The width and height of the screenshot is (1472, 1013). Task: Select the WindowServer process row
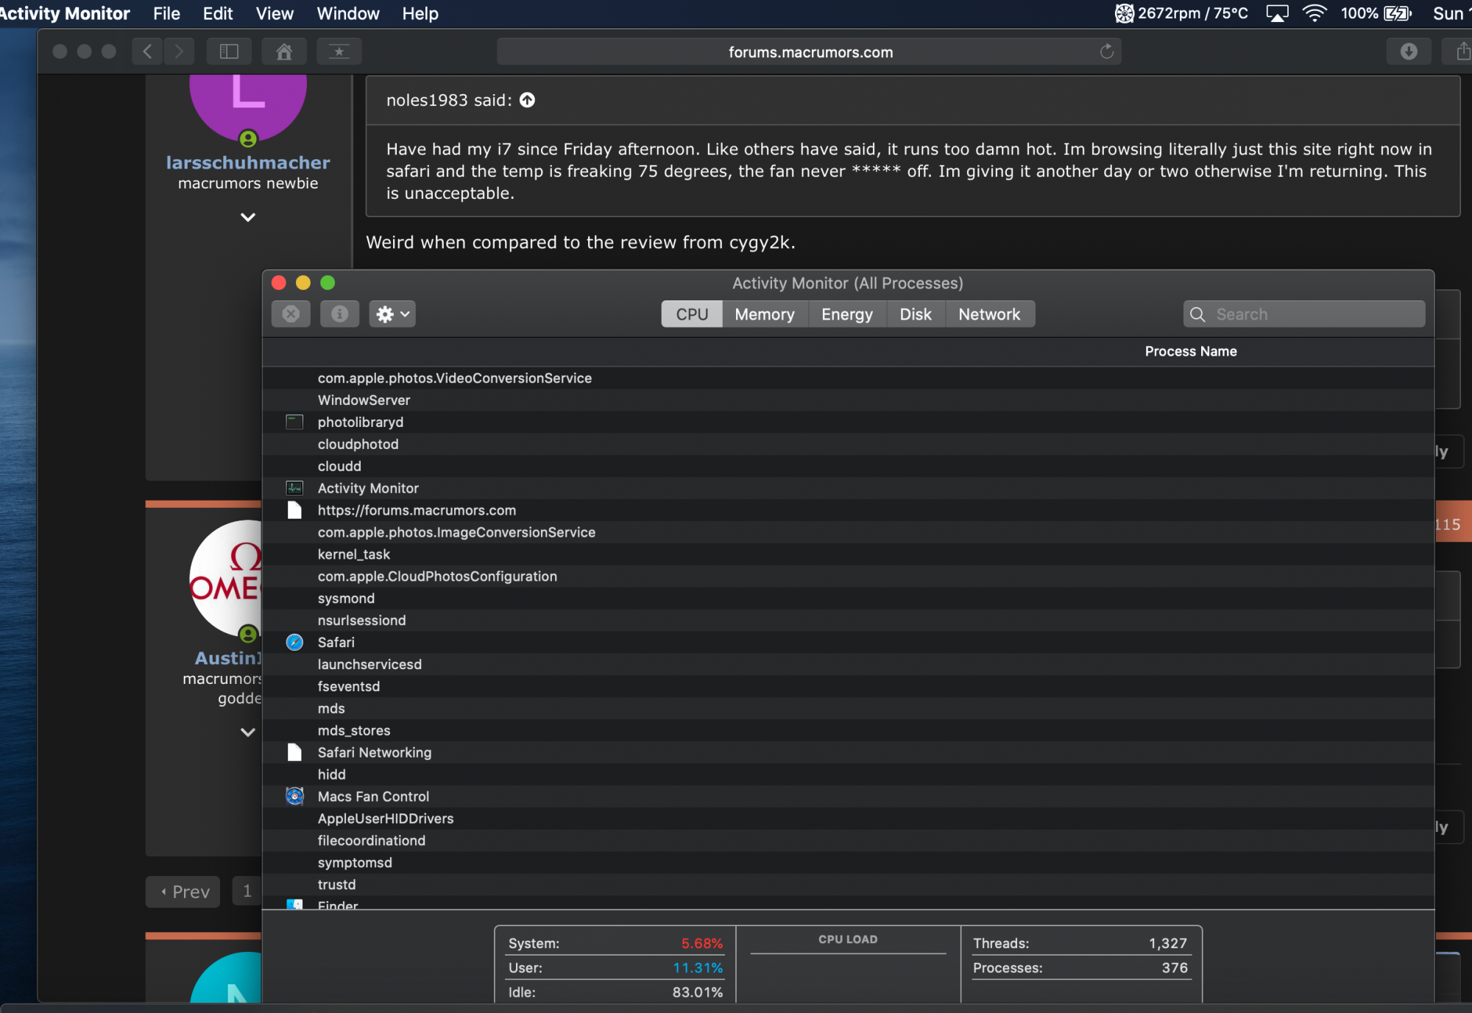point(848,400)
